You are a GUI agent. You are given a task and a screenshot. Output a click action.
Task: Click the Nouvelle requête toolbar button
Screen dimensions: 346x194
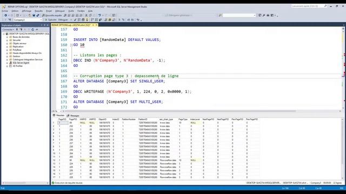tap(52, 16)
